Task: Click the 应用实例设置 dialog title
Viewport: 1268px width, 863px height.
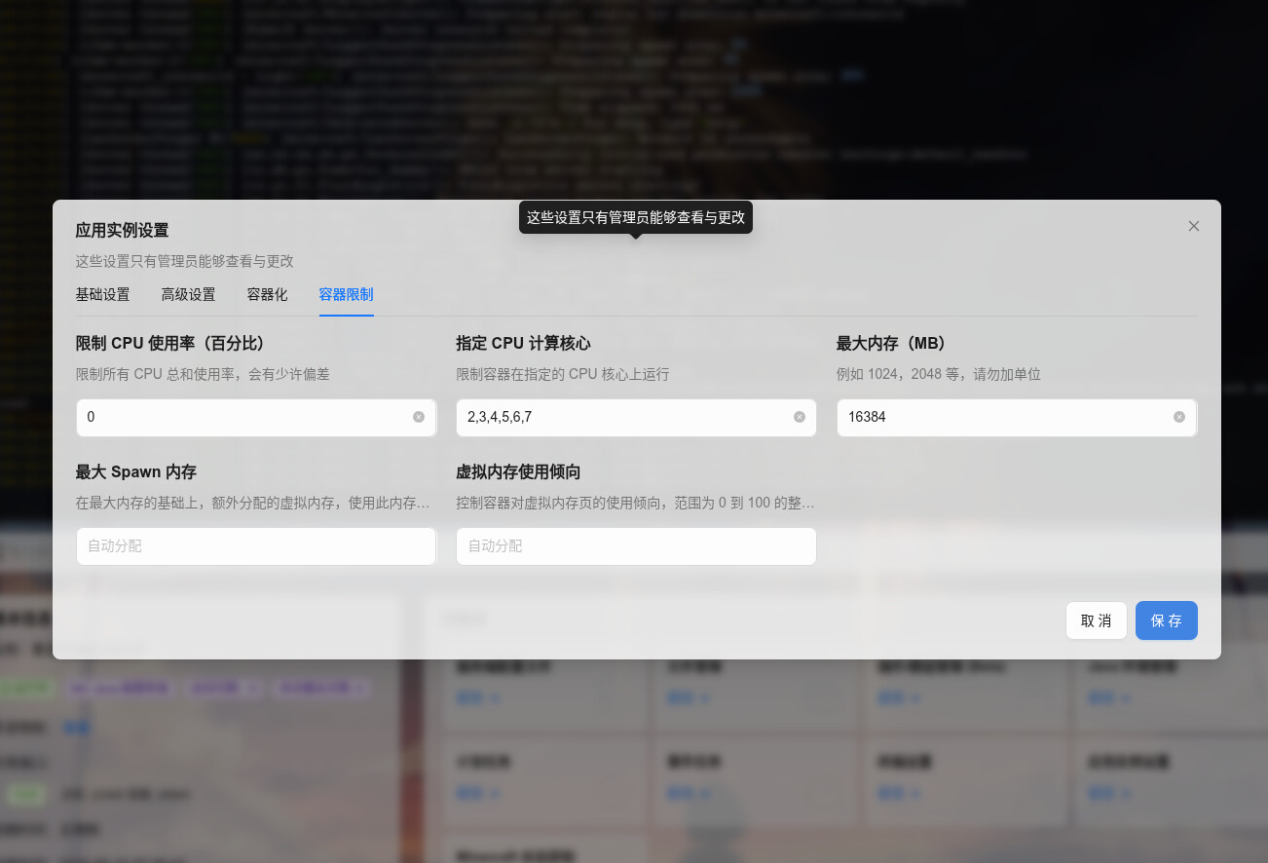Action: pyautogui.click(x=122, y=230)
